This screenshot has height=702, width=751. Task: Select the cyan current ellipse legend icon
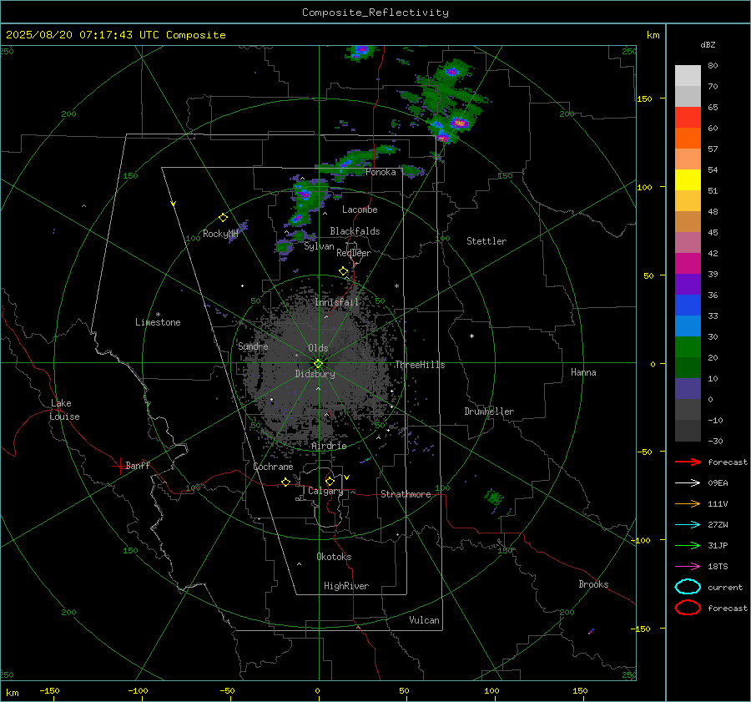688,587
